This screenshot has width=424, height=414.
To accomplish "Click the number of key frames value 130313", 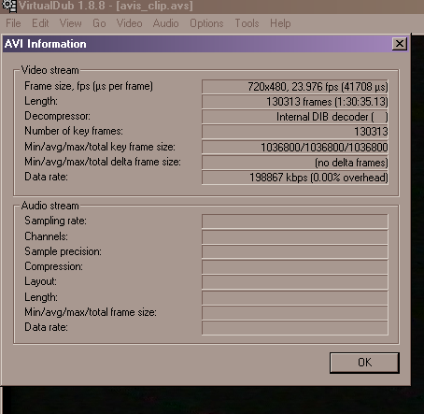I will [295, 132].
